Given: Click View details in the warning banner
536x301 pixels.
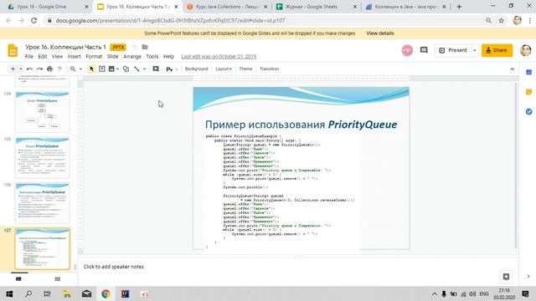Looking at the screenshot, I should click(x=379, y=33).
